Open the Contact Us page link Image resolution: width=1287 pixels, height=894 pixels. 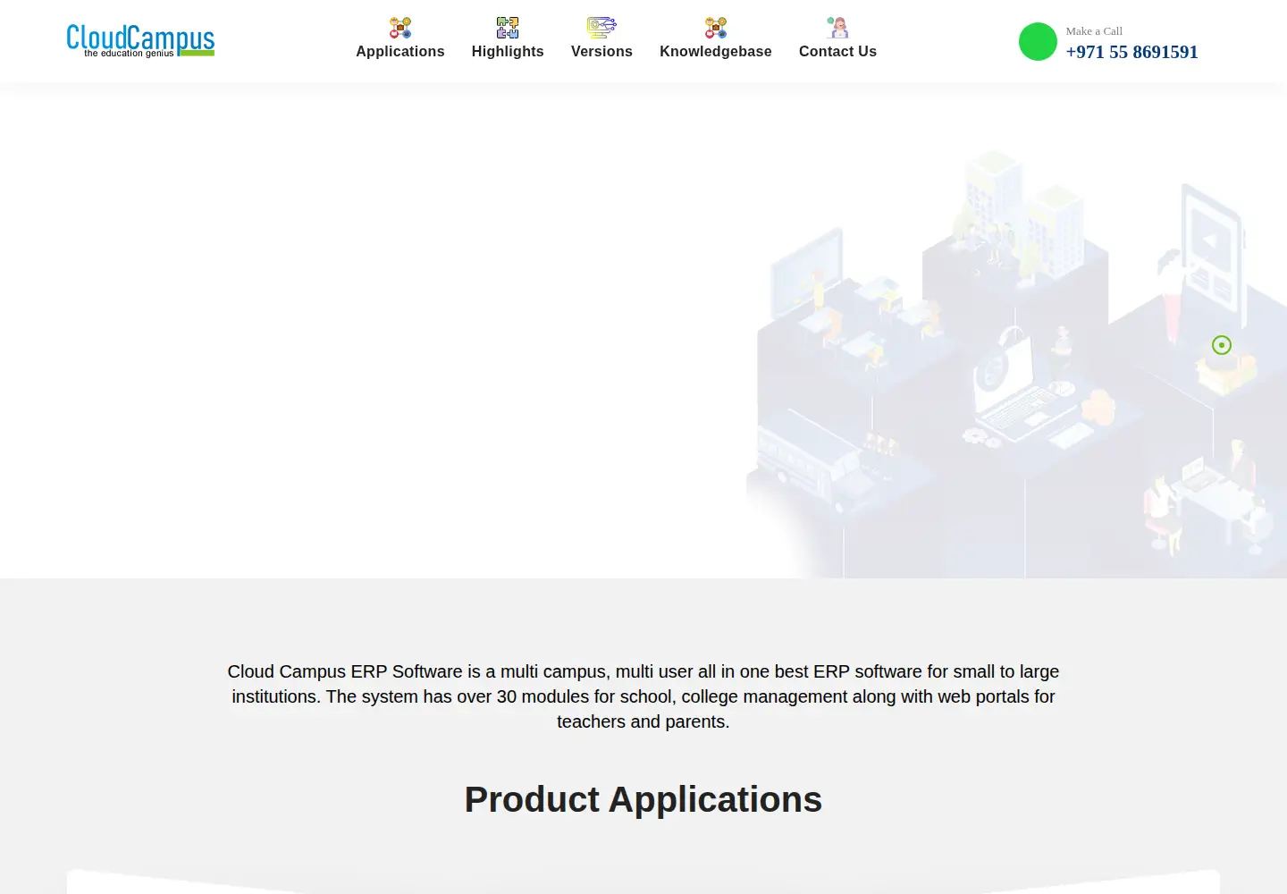[x=837, y=52]
